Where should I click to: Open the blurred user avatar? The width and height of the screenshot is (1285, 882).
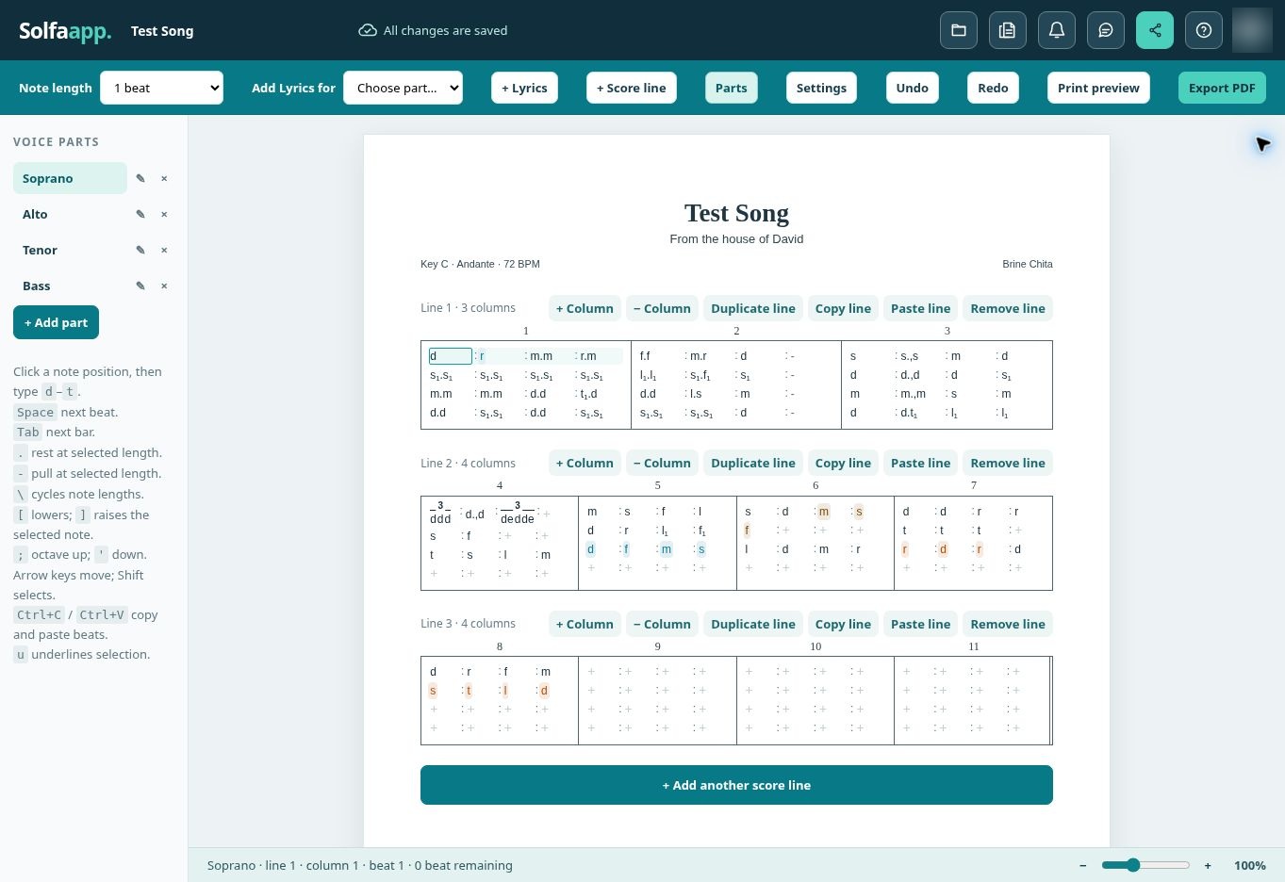[x=1252, y=30]
